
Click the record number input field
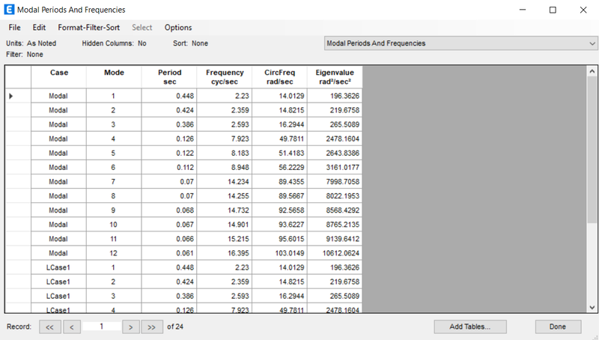point(102,327)
